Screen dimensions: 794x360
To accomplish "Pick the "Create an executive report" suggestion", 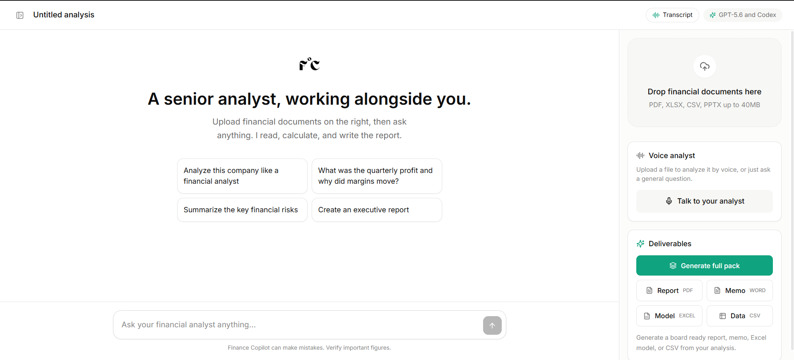I will [x=377, y=210].
